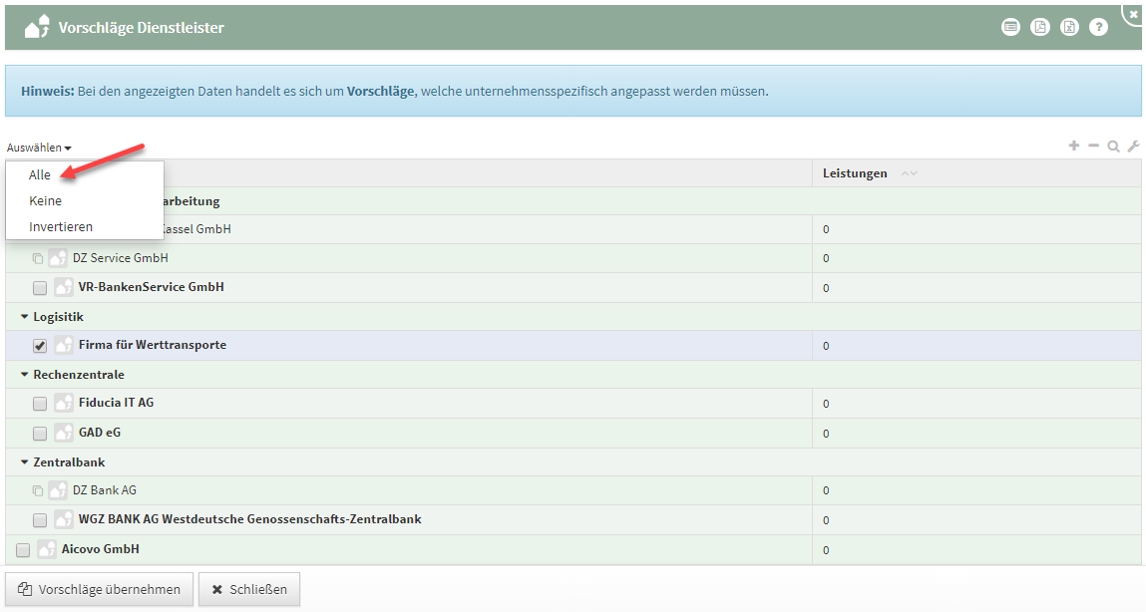Screen dimensions: 1146x612
Task: Click the Vorschläge übernehmen button
Action: click(x=99, y=589)
